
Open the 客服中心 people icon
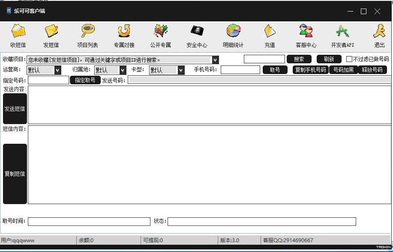click(306, 31)
